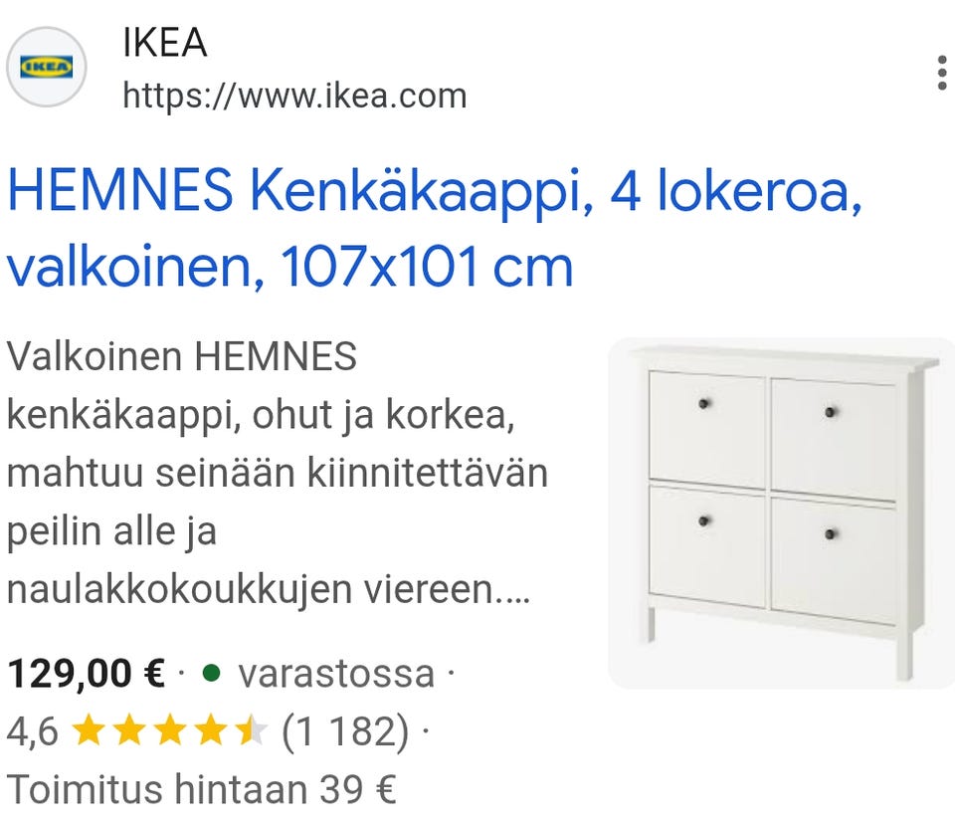Click the bottom-right drawer knob in the cabinet photo
Screen dimensions: 955x823
tap(830, 534)
